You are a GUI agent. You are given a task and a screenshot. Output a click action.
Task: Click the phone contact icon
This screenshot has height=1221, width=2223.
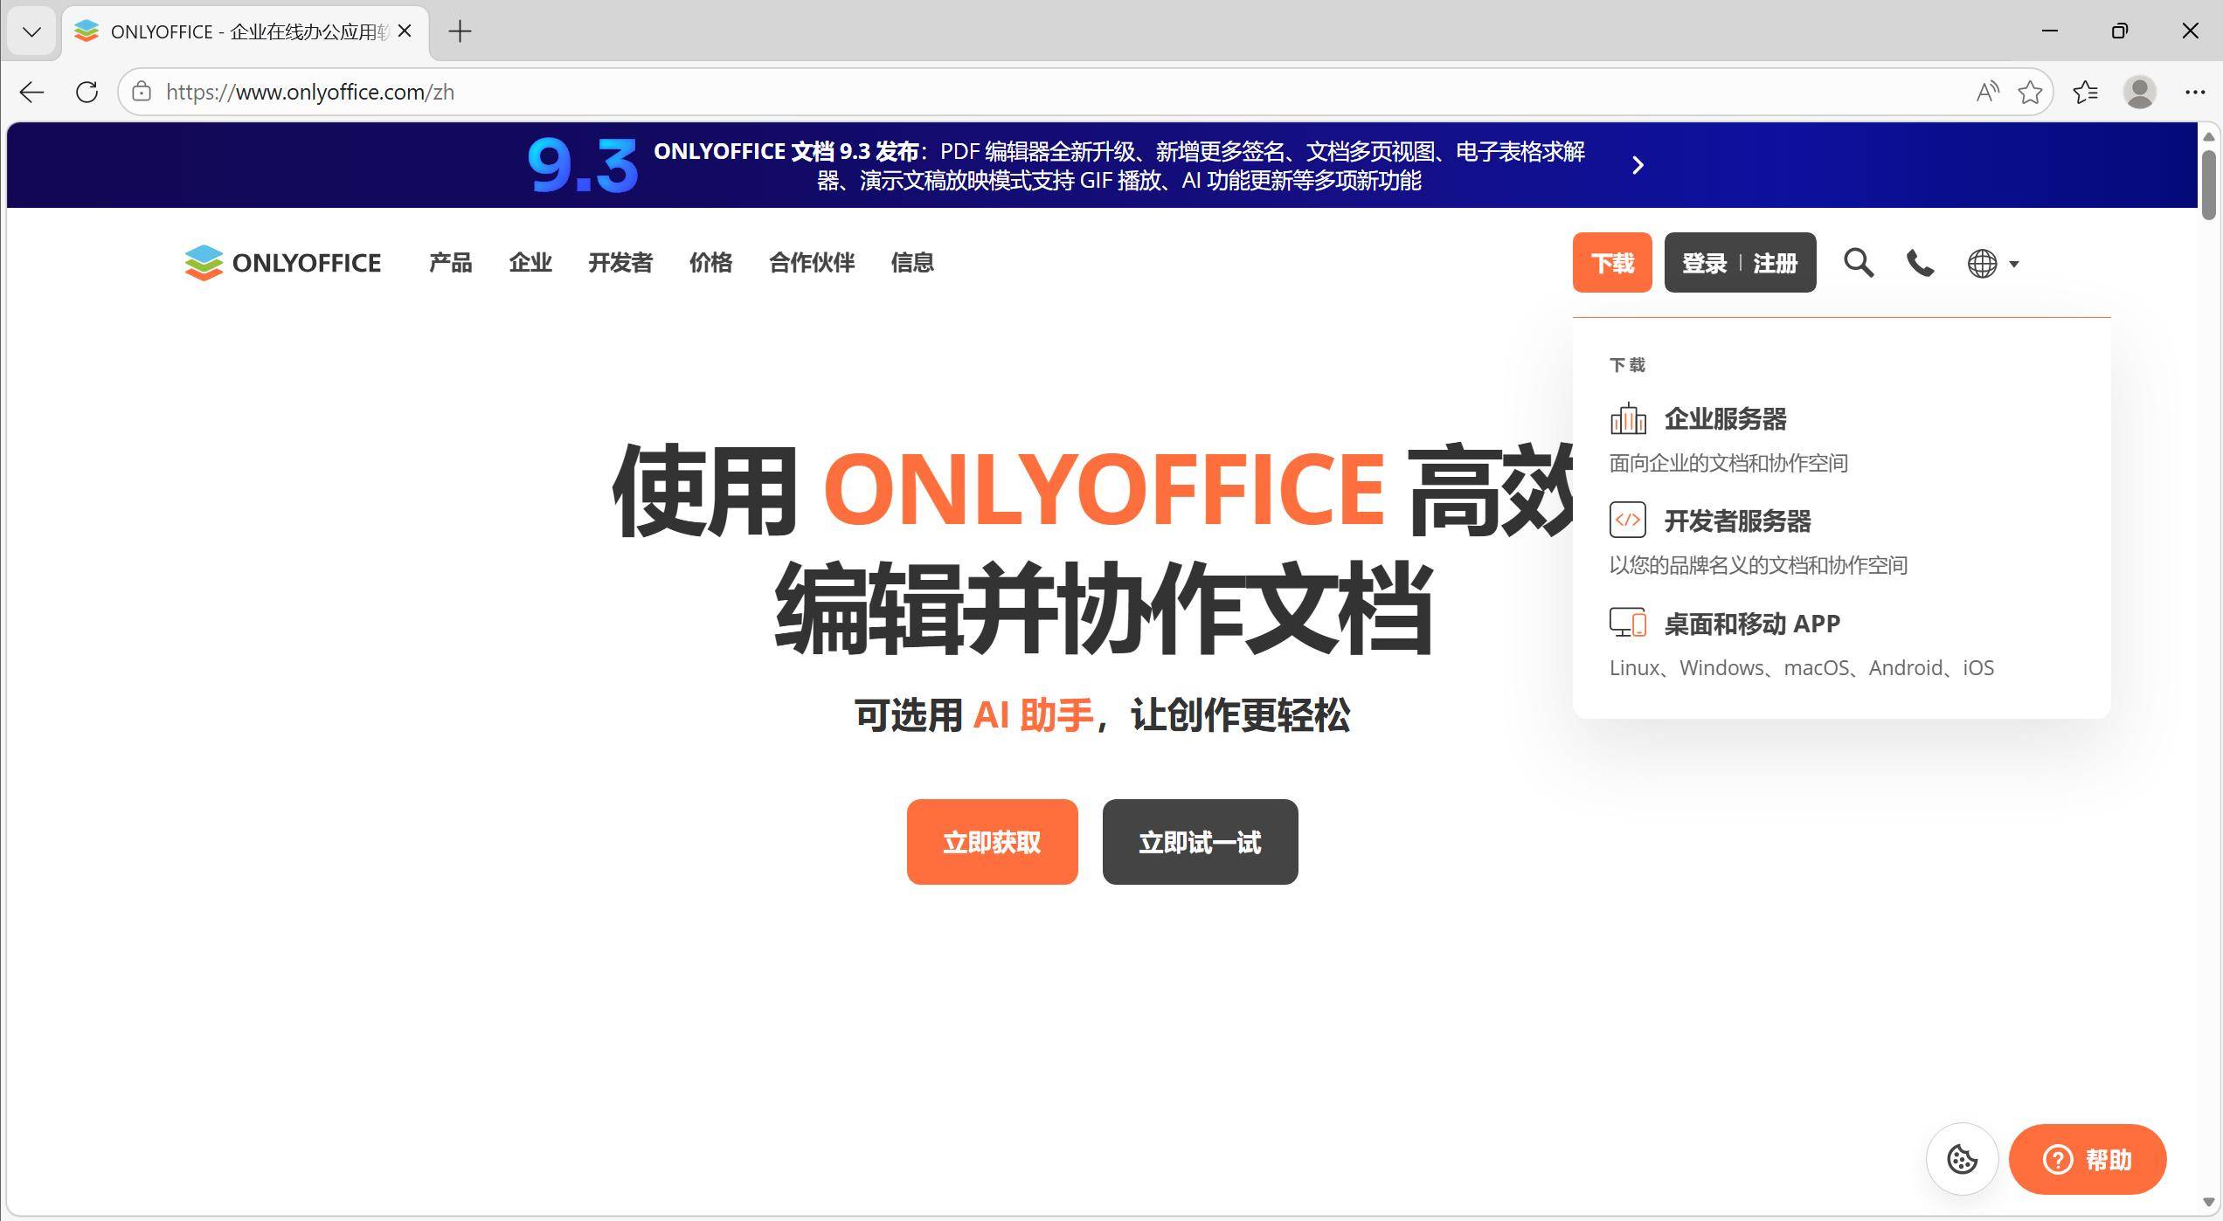tap(1920, 263)
